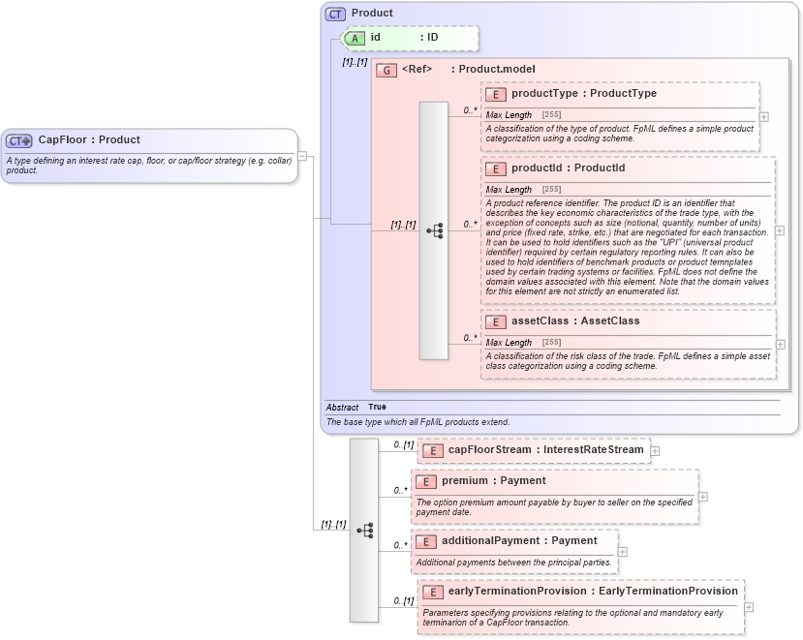Click the E icon of earlyTerminationProvision element
This screenshot has height=640, width=803.
click(x=433, y=592)
